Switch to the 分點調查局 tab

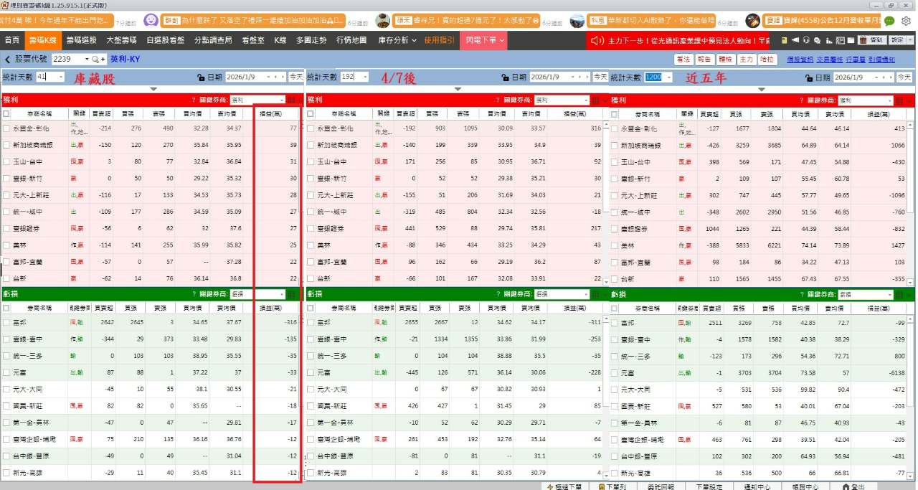tap(213, 40)
